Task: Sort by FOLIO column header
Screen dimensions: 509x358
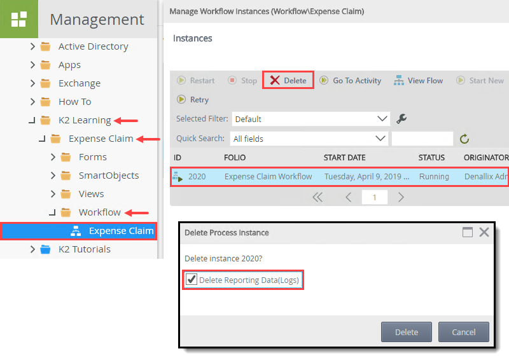Action: pyautogui.click(x=235, y=158)
